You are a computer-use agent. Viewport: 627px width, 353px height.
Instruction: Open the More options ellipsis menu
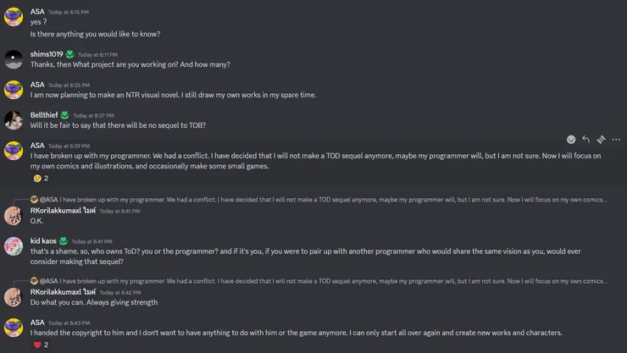tap(616, 140)
